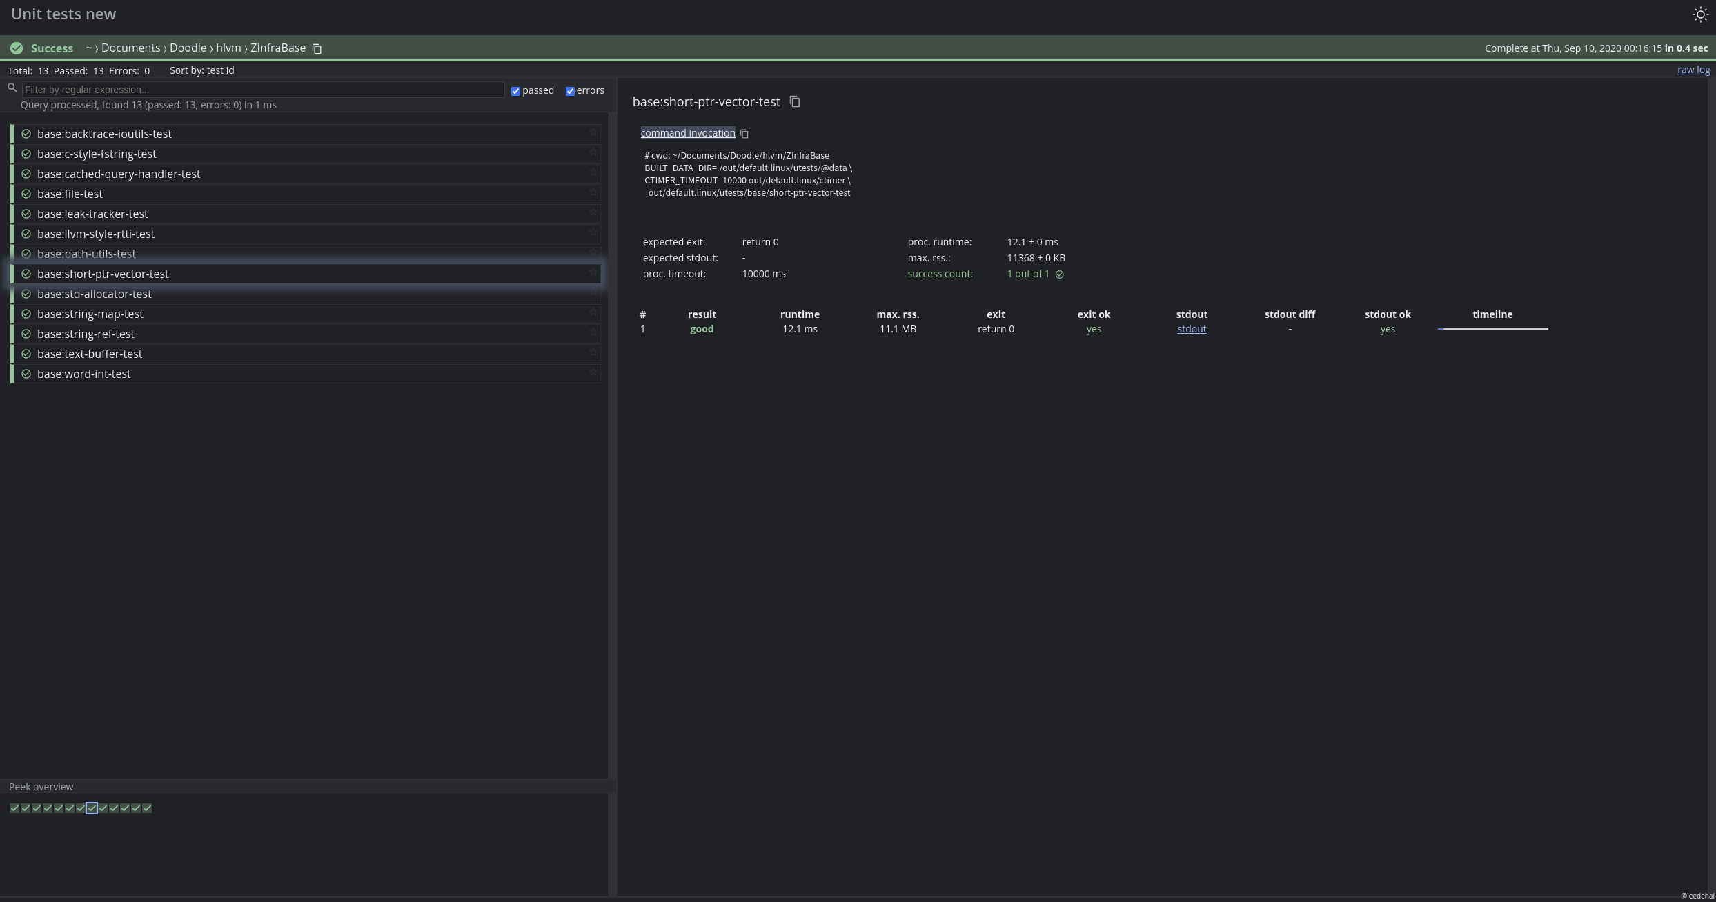Screen dimensions: 1716x902
Task: Click the pass icon of base:c-style-fstring-test
Action: tap(26, 154)
